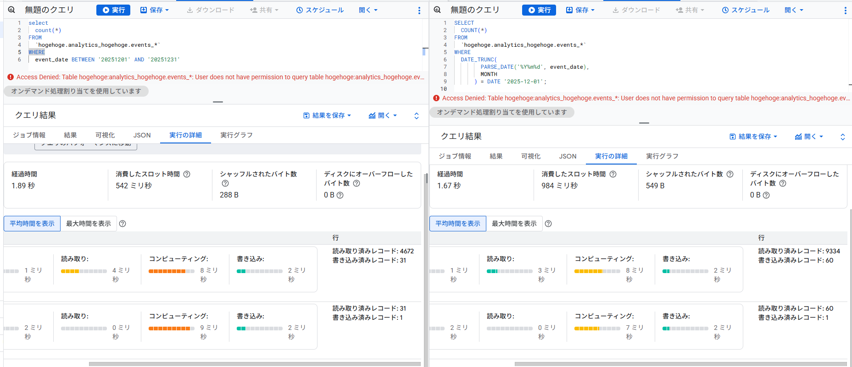Switch to JSON tab in left panel
Screen dimensions: 852x367
pyautogui.click(x=142, y=135)
